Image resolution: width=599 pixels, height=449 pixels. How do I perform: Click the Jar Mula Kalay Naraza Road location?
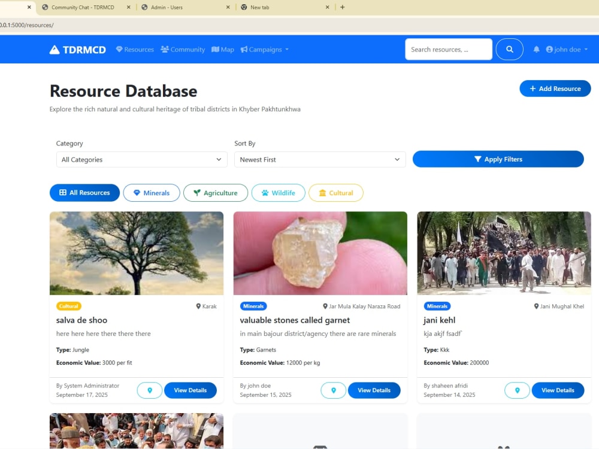point(361,306)
